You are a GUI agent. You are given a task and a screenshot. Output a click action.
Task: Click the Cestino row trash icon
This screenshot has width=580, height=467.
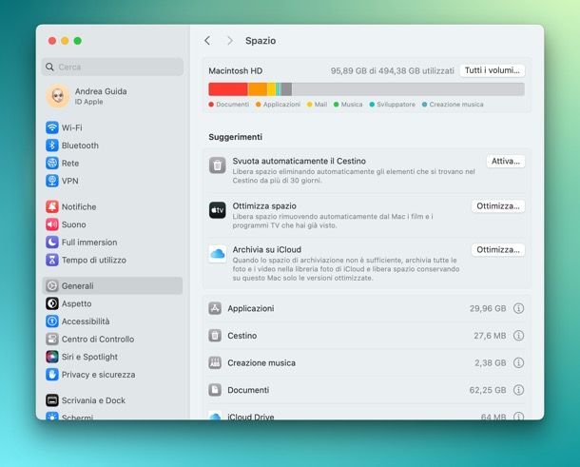(x=215, y=336)
